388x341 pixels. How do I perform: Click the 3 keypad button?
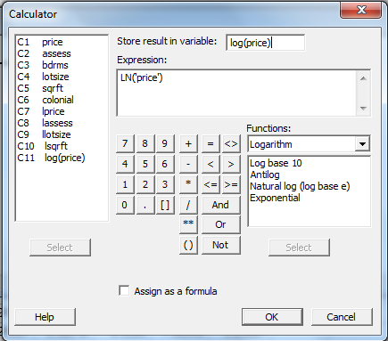point(165,184)
